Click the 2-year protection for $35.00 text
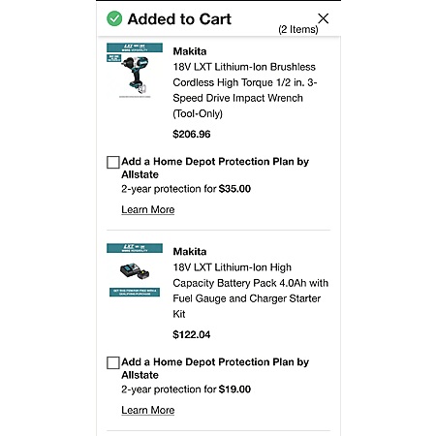436x436 pixels. tap(186, 189)
